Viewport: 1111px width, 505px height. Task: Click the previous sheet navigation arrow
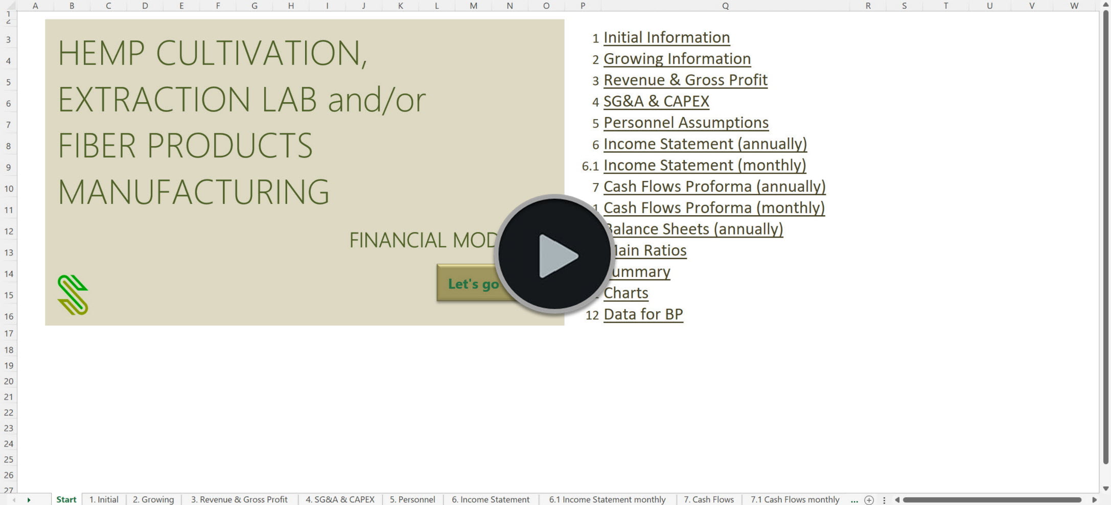[13, 500]
